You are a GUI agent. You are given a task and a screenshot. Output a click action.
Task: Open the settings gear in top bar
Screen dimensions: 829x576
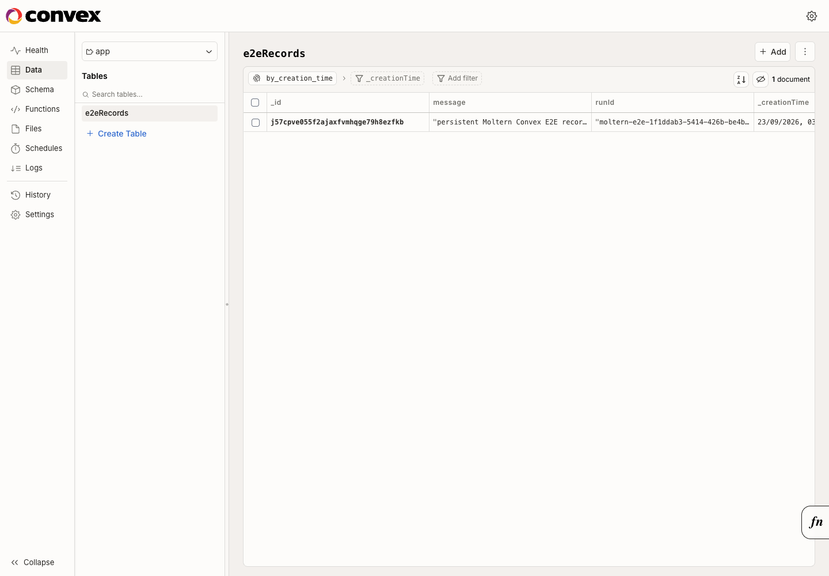coord(812,16)
